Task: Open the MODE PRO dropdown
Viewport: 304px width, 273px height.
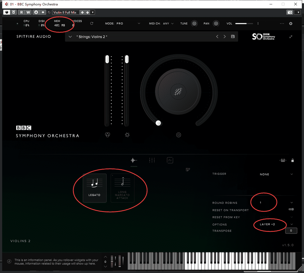Action: pyautogui.click(x=139, y=24)
